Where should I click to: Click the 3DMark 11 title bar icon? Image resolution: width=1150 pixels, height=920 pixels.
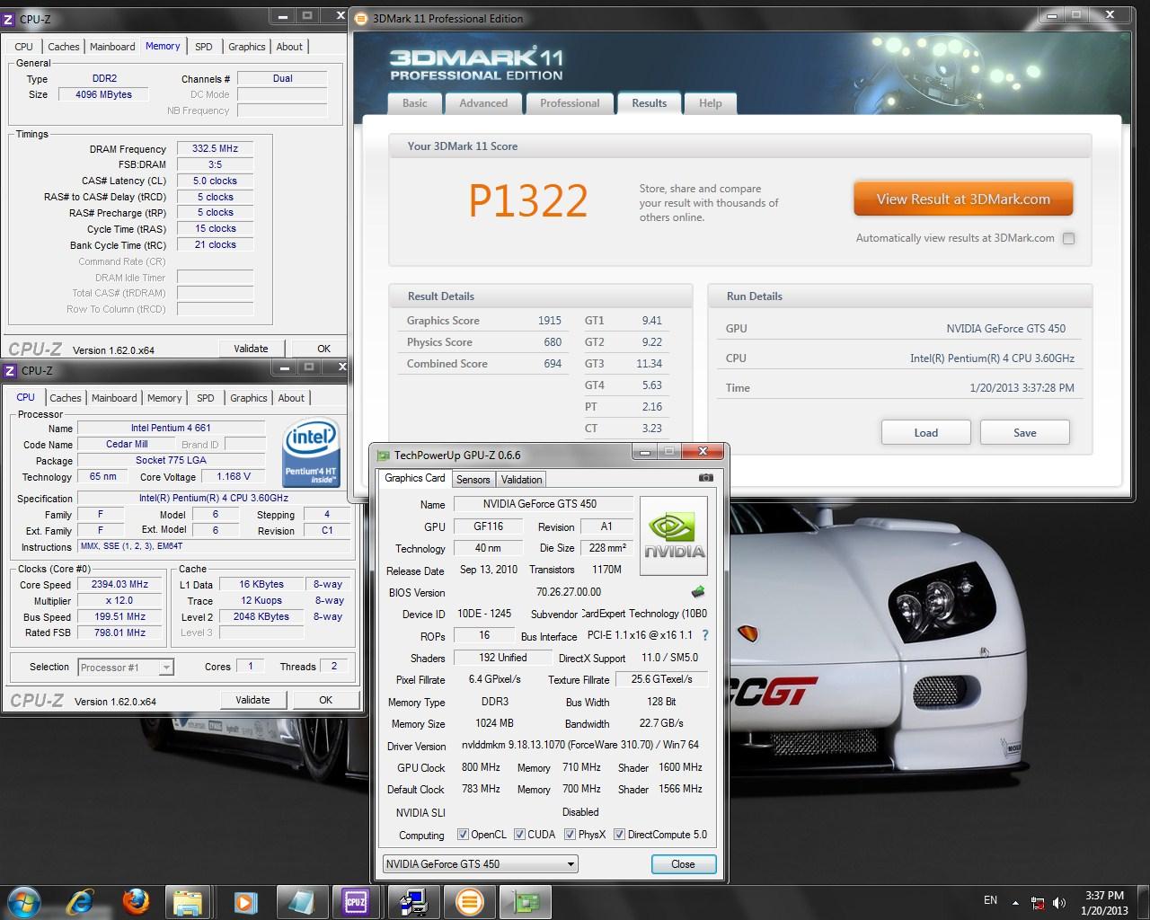pyautogui.click(x=361, y=18)
